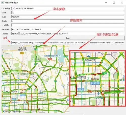Click '北七家建材批发市场' label on left map
Image resolution: width=126 pixels, height=115 pixels.
point(22,49)
